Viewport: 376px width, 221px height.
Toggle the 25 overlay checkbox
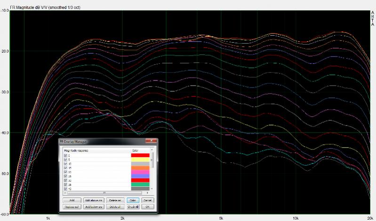pyautogui.click(x=65, y=176)
